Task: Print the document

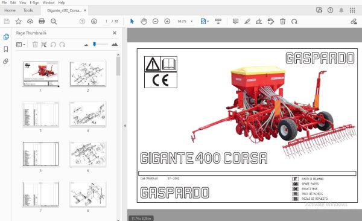Action: pos(42,22)
